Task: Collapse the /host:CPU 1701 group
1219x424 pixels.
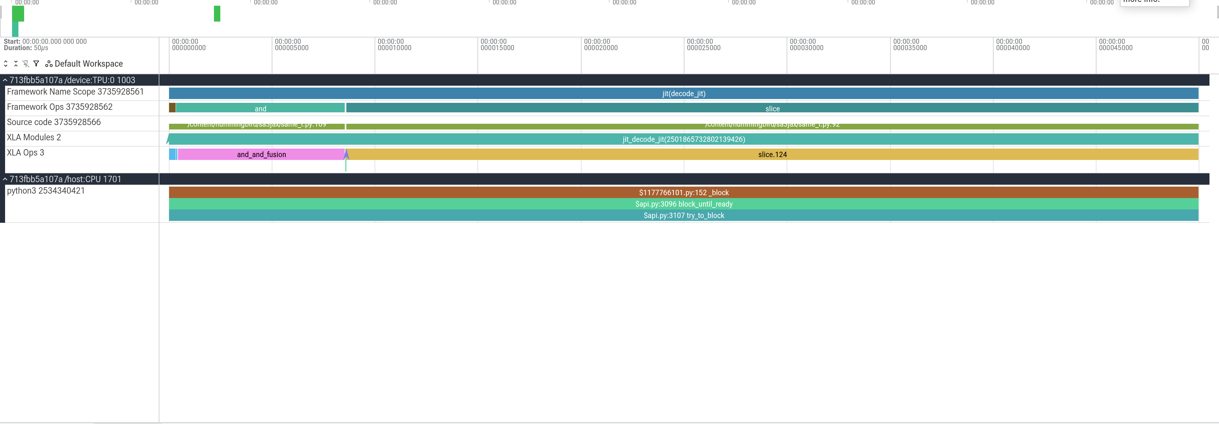Action: [x=5, y=179]
